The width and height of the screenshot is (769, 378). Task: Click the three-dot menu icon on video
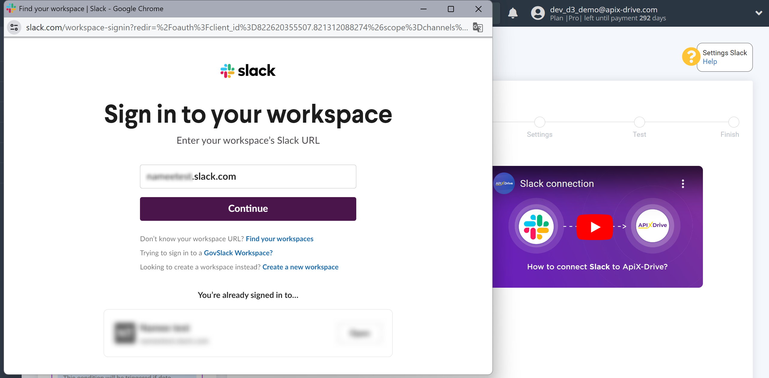click(x=685, y=184)
